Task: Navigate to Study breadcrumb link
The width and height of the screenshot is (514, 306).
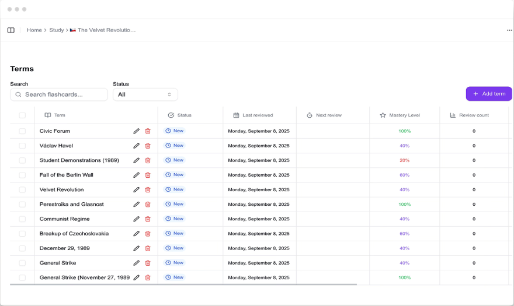Action: [57, 30]
